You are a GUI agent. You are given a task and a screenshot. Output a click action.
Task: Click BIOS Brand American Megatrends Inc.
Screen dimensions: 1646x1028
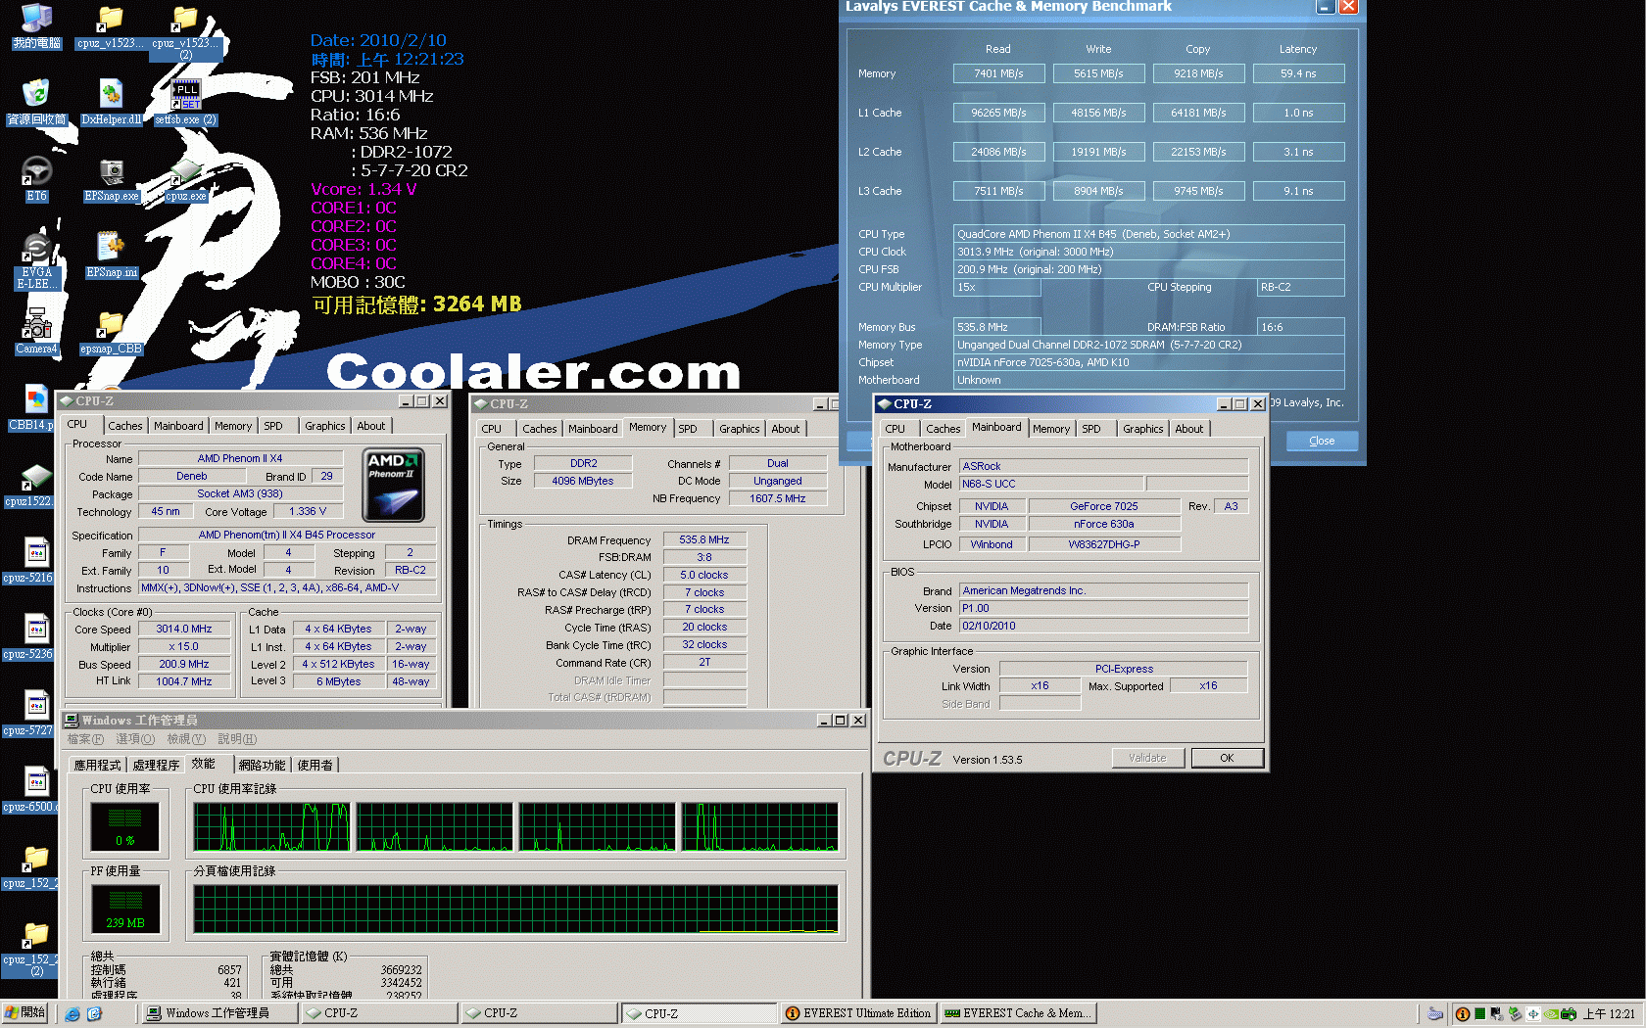click(x=1103, y=590)
